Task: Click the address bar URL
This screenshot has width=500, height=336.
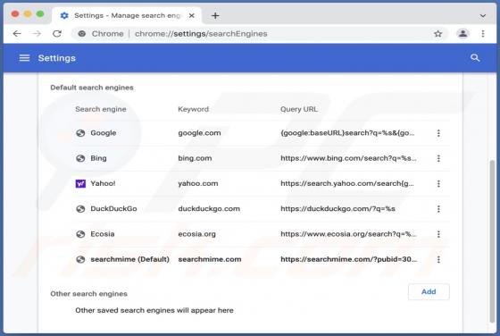Action: 201,33
